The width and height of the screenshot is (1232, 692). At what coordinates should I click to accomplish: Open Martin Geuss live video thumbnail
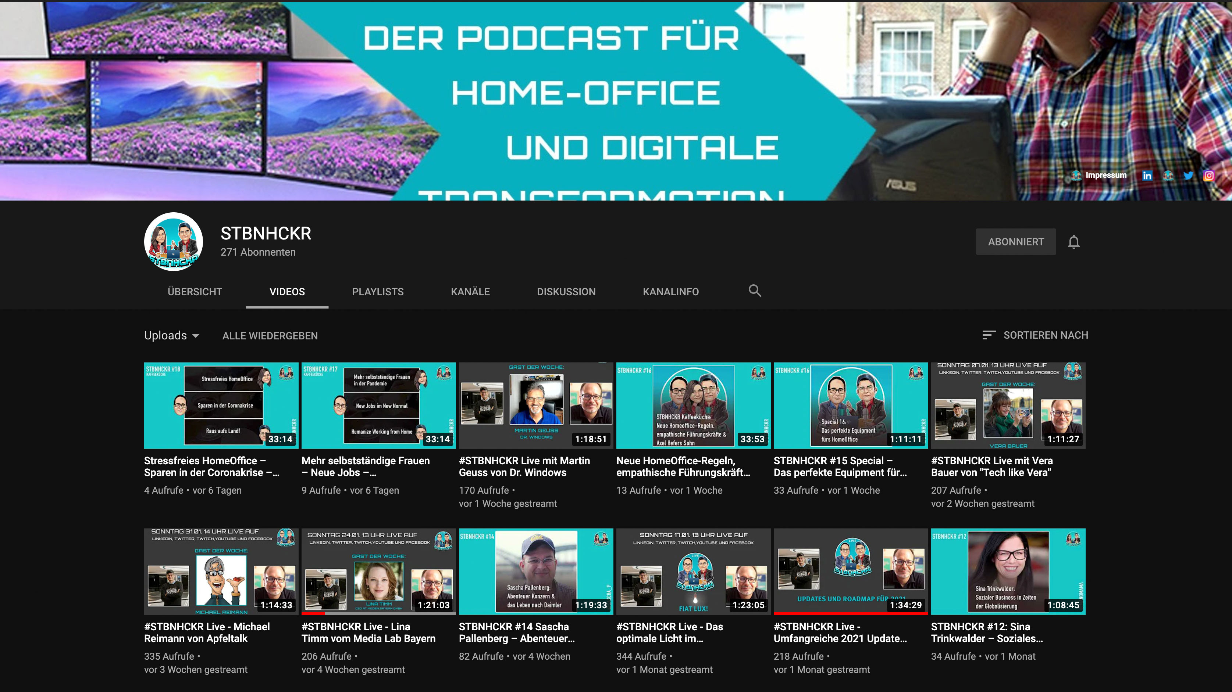click(x=536, y=406)
